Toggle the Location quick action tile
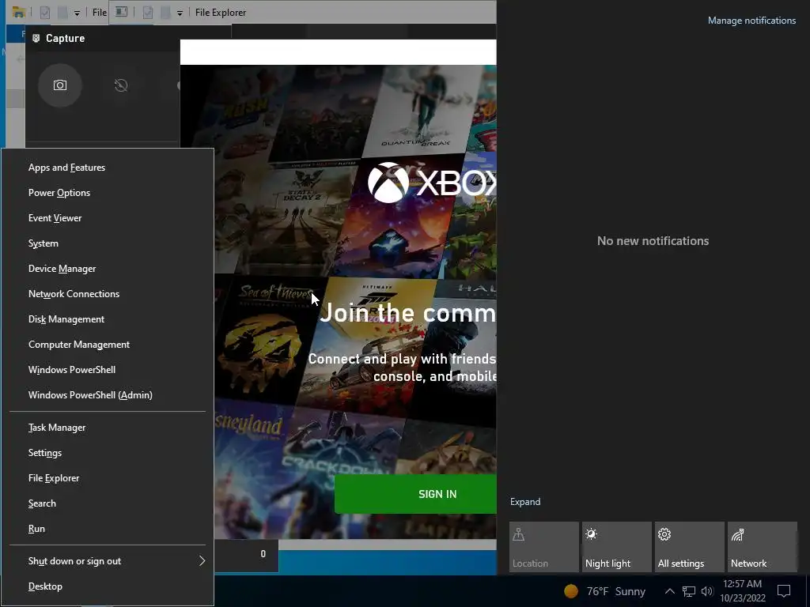The height and width of the screenshot is (607, 810). coord(544,547)
